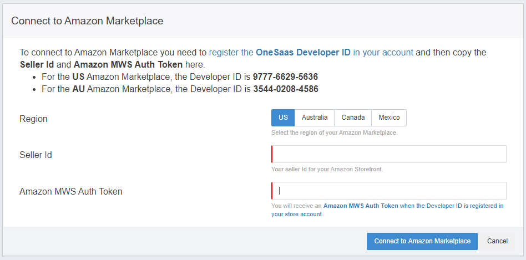The width and height of the screenshot is (526, 260).
Task: Click Connect to Amazon Marketplace button
Action: pos(422,241)
